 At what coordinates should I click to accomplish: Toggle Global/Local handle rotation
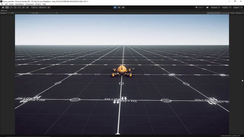43,8
